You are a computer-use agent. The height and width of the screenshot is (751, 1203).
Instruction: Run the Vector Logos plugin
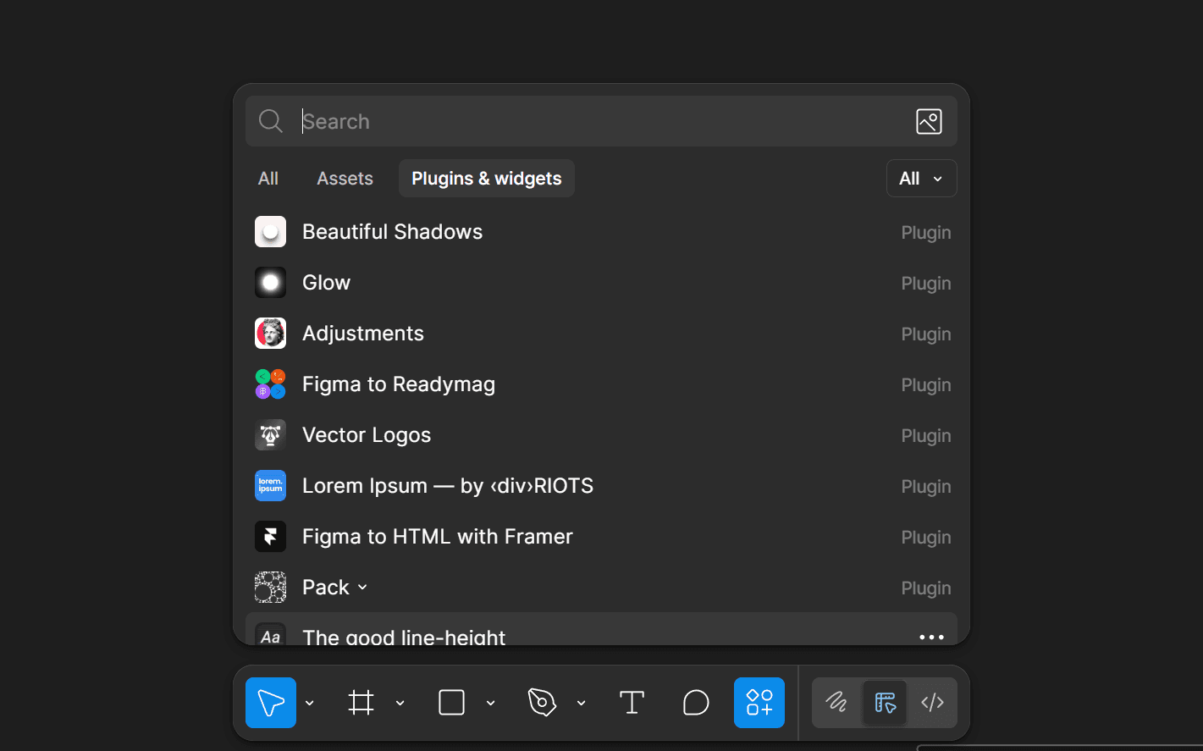[601, 435]
